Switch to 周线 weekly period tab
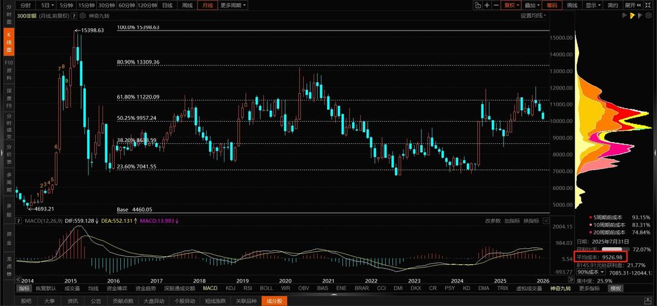The height and width of the screenshot is (306, 657). [x=187, y=6]
